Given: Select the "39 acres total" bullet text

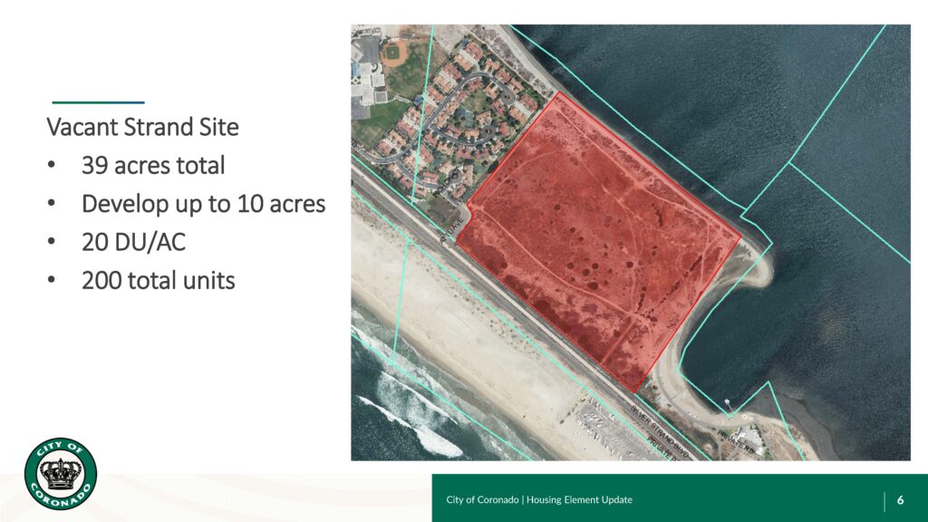Looking at the screenshot, I should [x=152, y=166].
